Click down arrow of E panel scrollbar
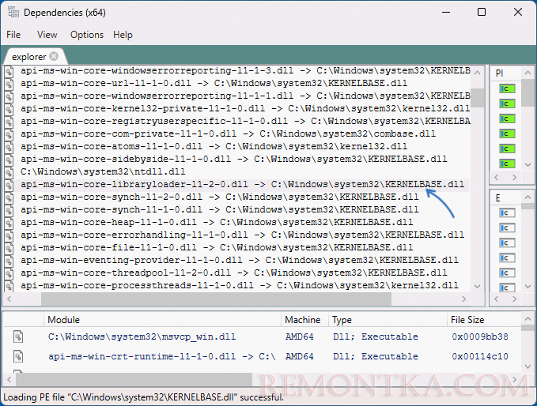537x406 pixels. pos(528,286)
